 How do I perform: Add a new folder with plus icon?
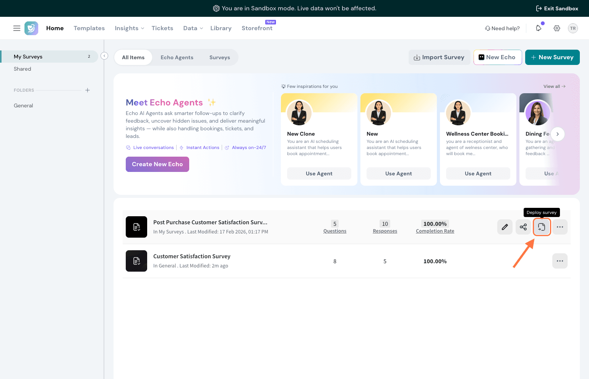pyautogui.click(x=88, y=90)
